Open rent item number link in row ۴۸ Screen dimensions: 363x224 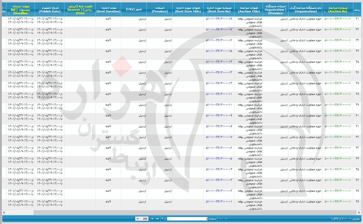coord(219,201)
